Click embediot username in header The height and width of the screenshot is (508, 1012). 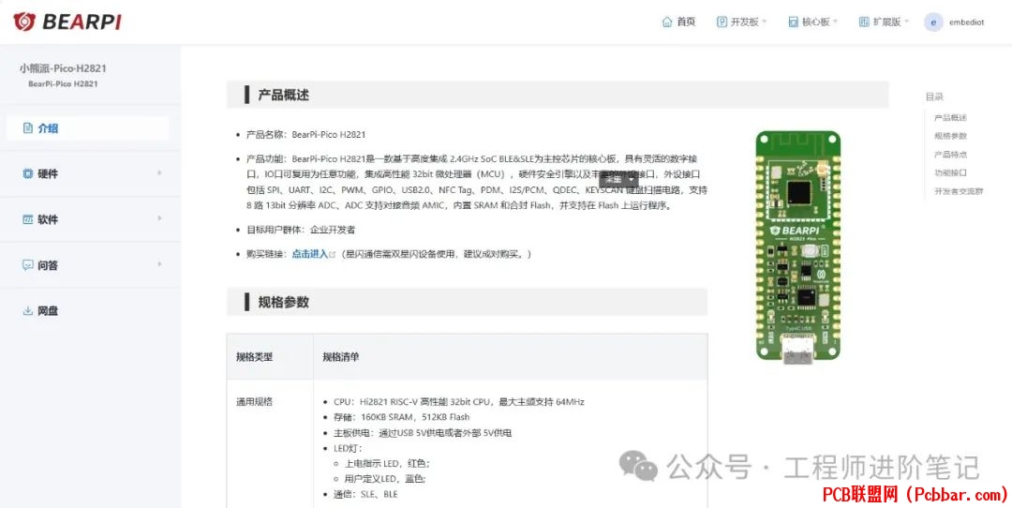pos(966,22)
